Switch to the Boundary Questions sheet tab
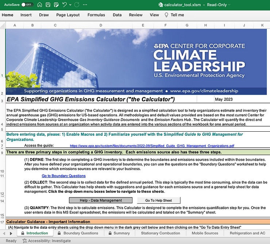270x244 pixels. point(78,233)
